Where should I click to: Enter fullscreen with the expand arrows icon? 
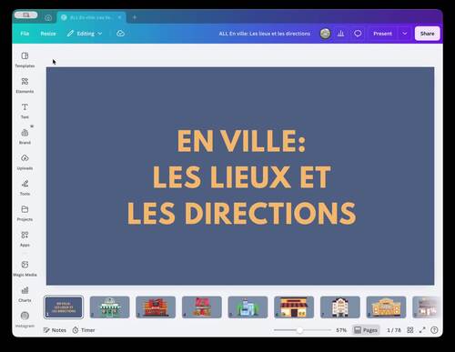(422, 330)
